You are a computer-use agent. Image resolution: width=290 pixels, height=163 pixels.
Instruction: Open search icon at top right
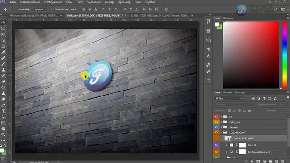275,9
